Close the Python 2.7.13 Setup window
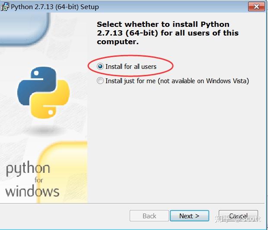The height and width of the screenshot is (230, 268). coord(257,6)
